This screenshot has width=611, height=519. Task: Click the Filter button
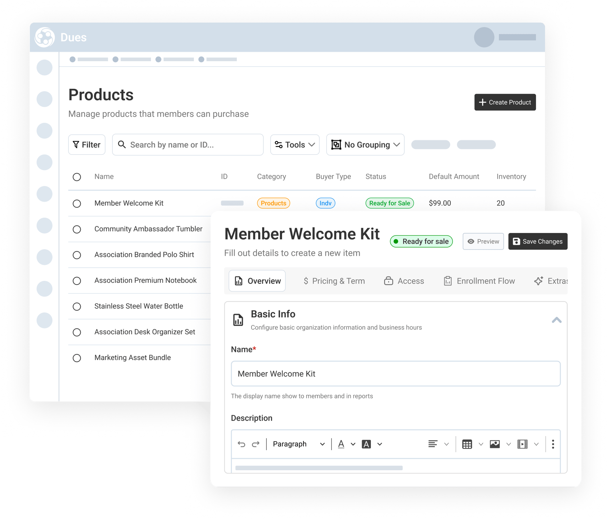click(87, 144)
